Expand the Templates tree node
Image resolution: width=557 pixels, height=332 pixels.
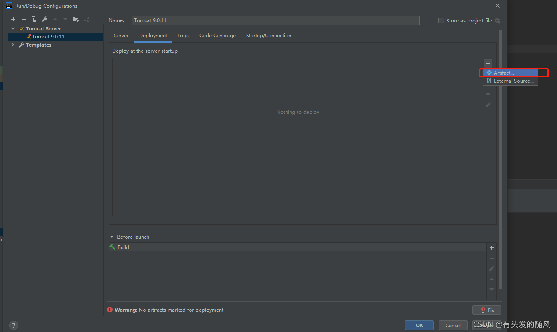(13, 45)
